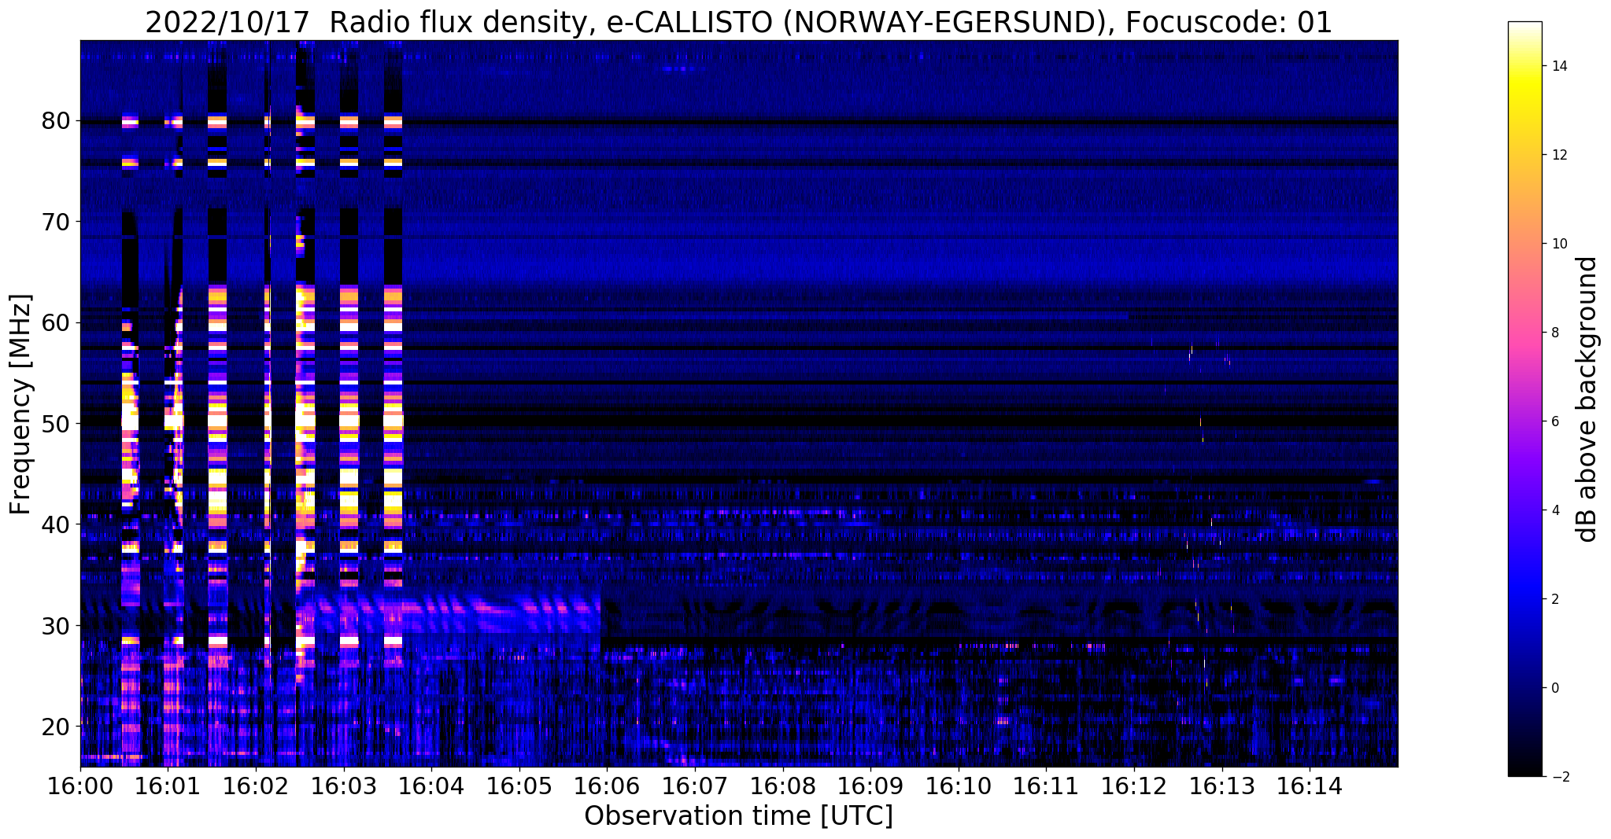
Task: Click the 16:05 time tick label
Action: (x=519, y=786)
